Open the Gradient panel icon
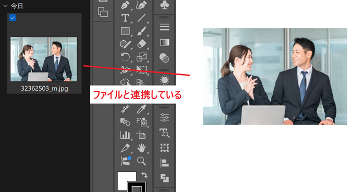Image resolution: width=364 pixels, height=192 pixels. click(164, 42)
